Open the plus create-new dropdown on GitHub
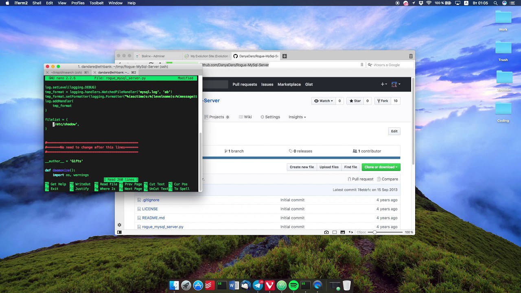521x293 pixels. coord(384,84)
